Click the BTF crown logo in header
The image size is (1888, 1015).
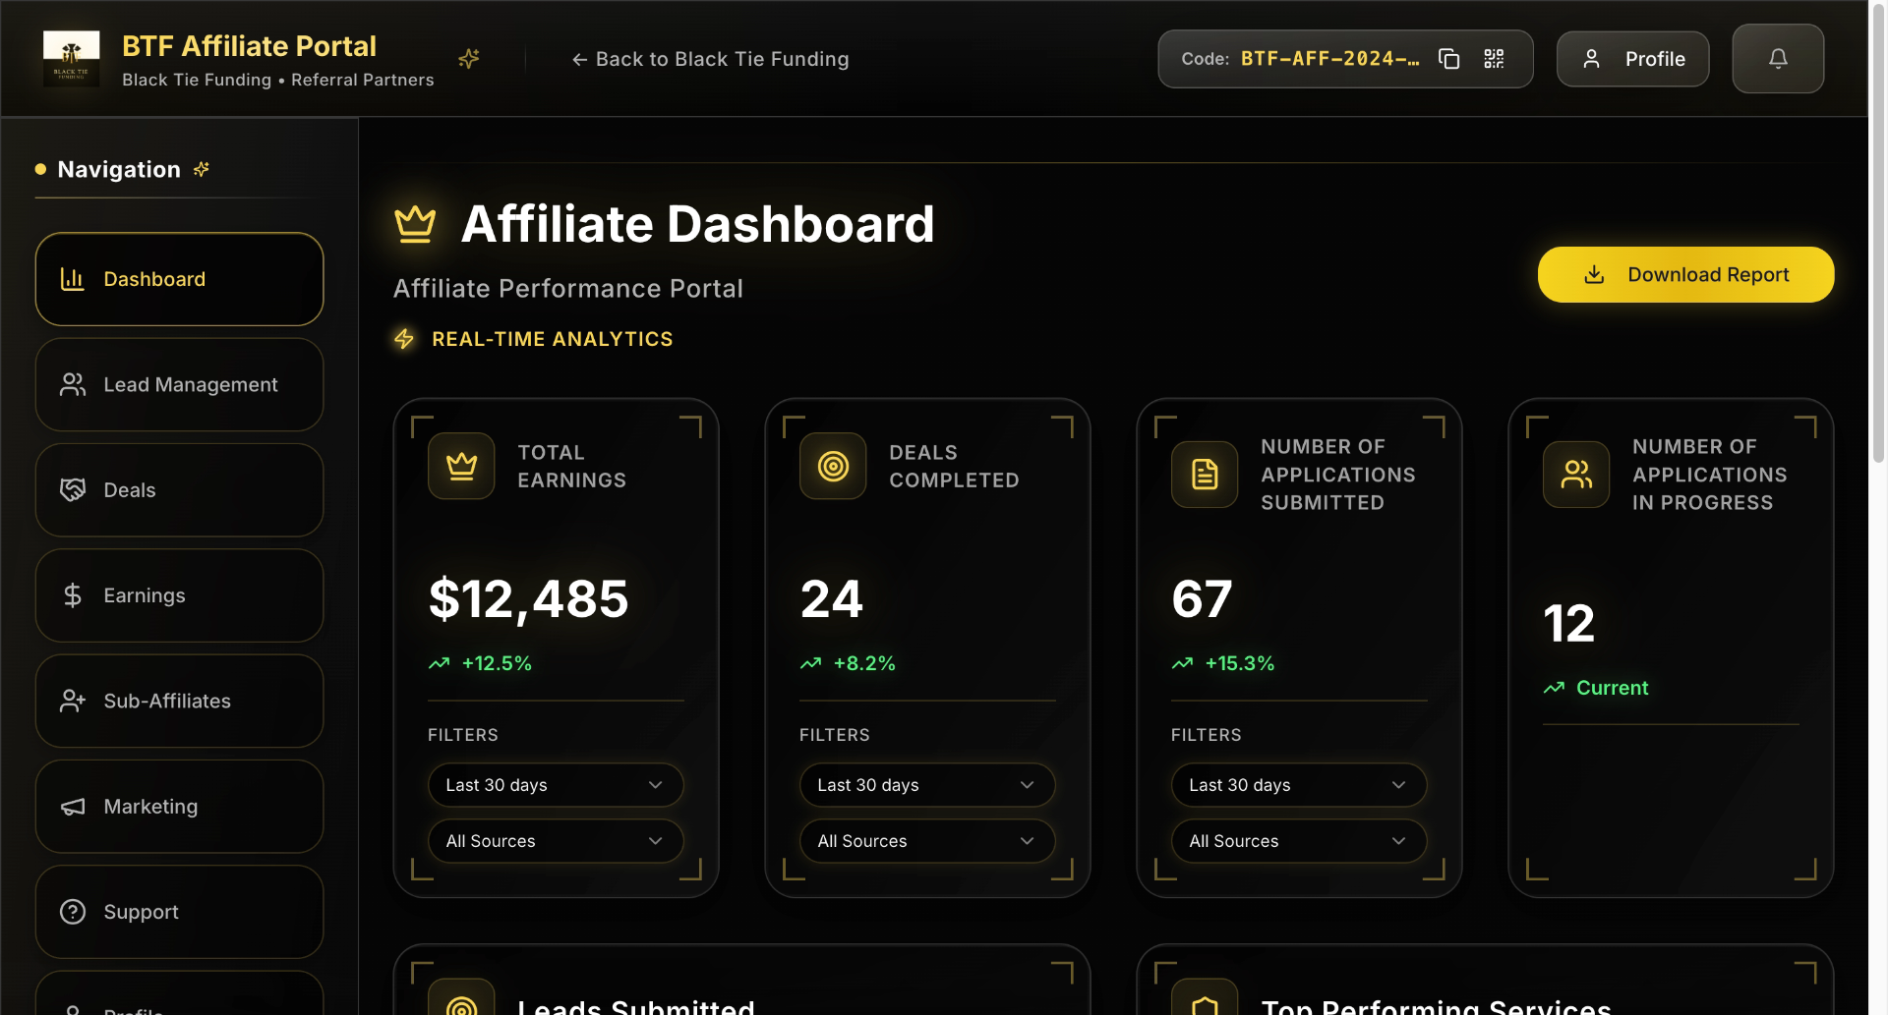70,58
